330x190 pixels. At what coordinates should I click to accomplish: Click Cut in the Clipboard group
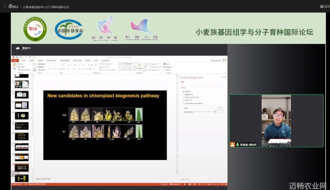21,64
